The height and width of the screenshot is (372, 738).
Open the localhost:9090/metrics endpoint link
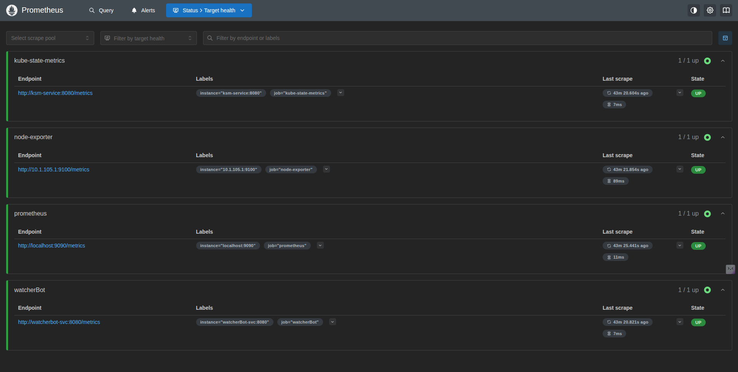pos(52,246)
